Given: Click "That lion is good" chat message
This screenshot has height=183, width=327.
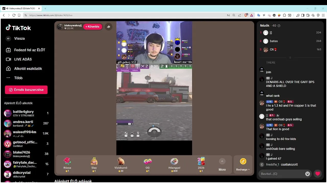Looking at the screenshot, I should [277, 129].
